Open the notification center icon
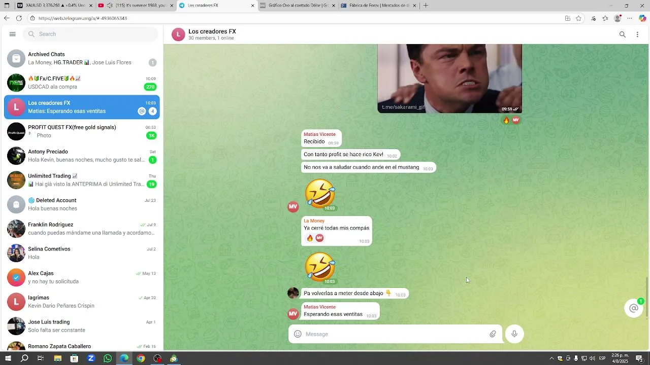Viewport: 650px width, 365px height. [639, 358]
